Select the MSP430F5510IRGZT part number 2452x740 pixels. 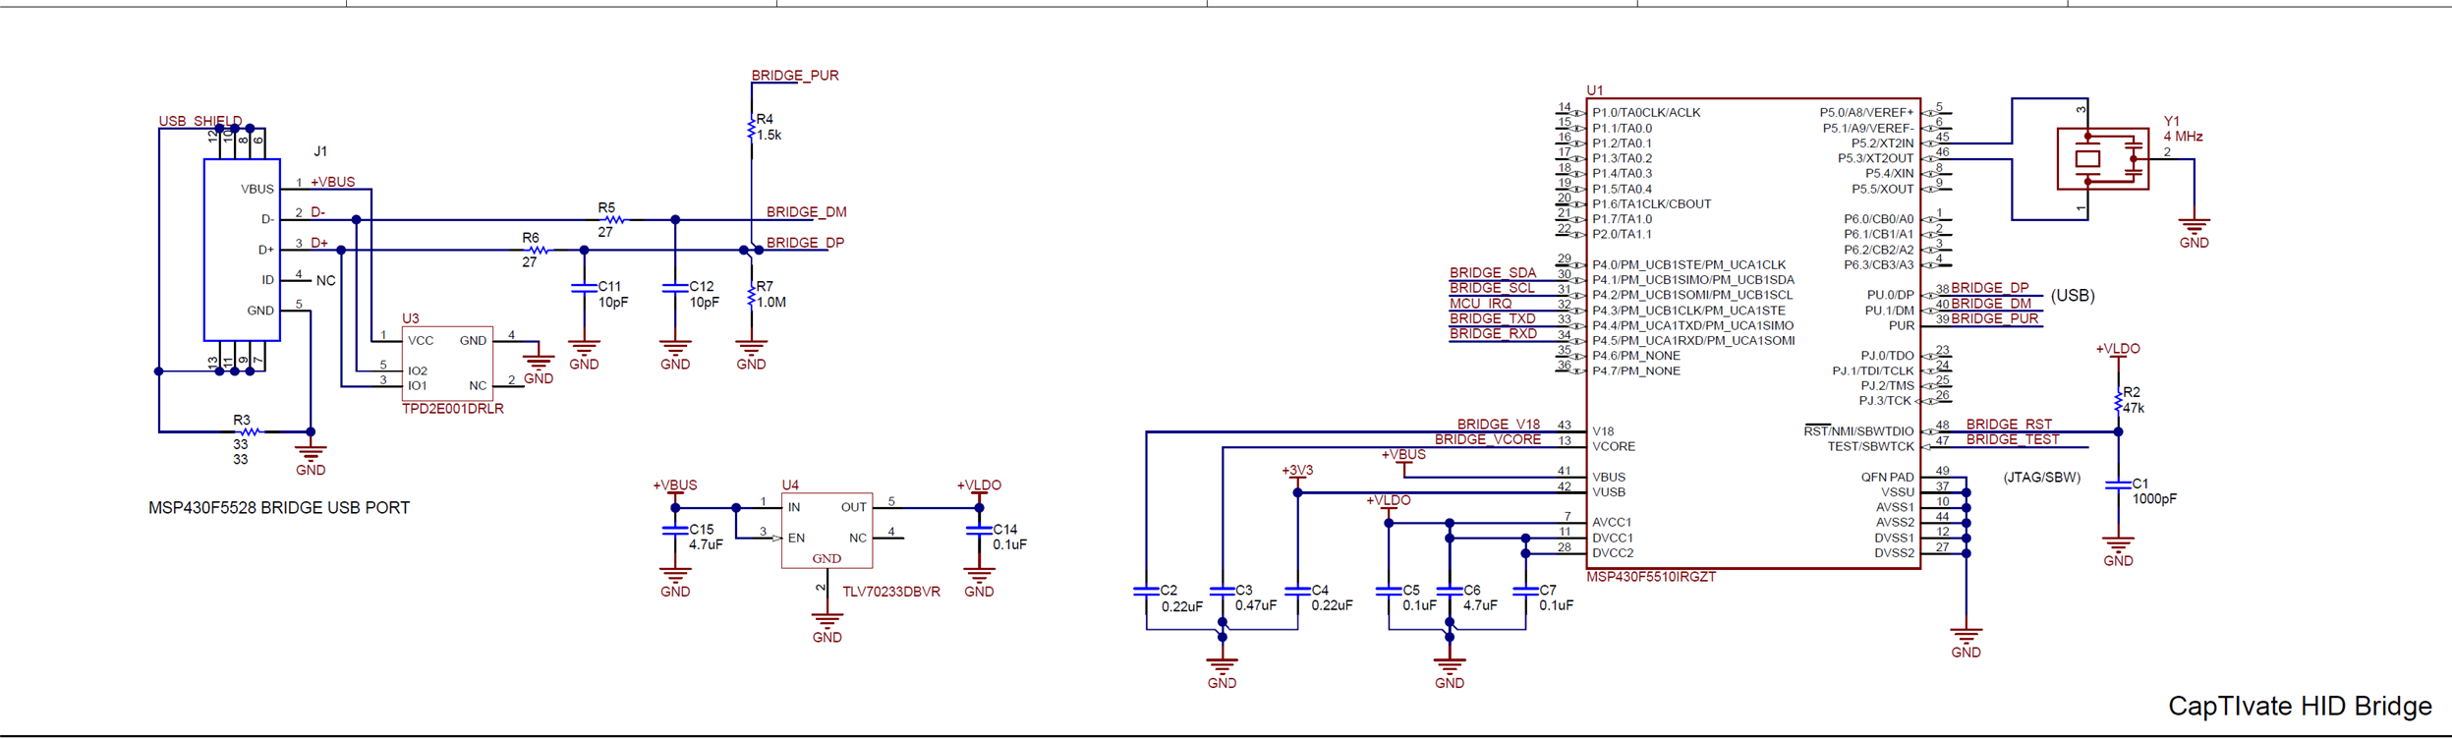click(1651, 577)
